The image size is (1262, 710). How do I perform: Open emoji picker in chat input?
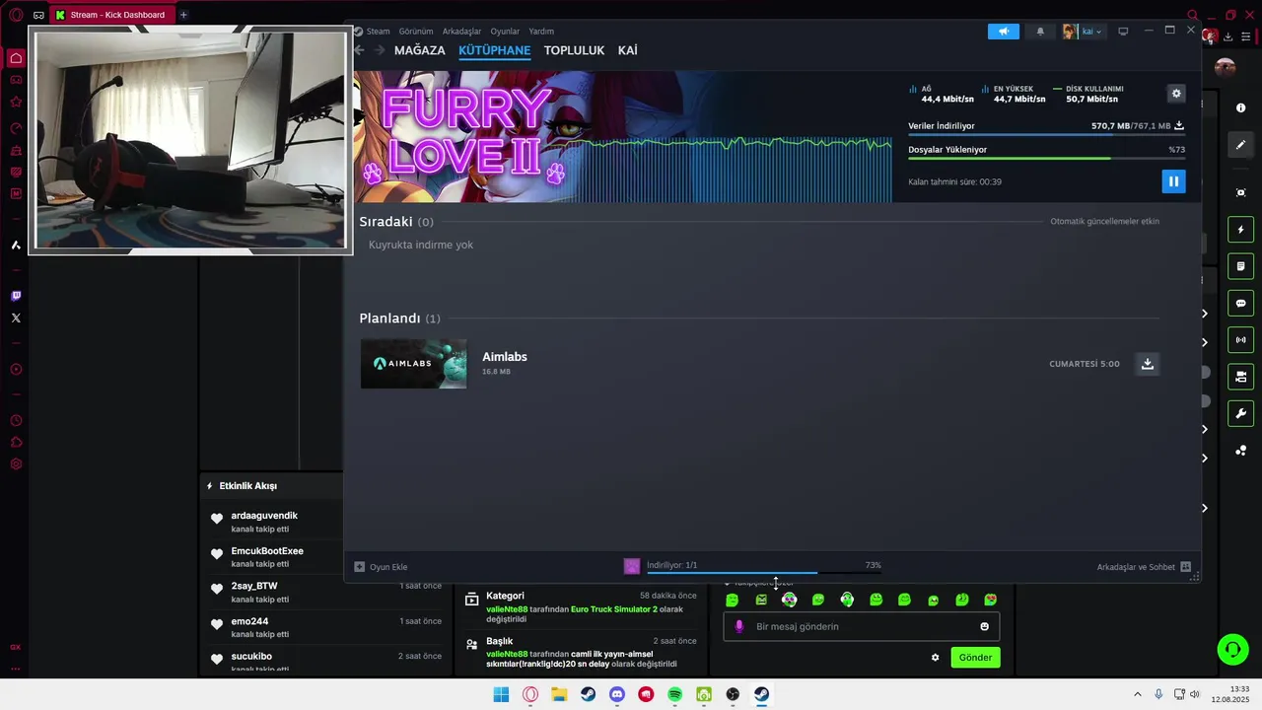tap(984, 627)
